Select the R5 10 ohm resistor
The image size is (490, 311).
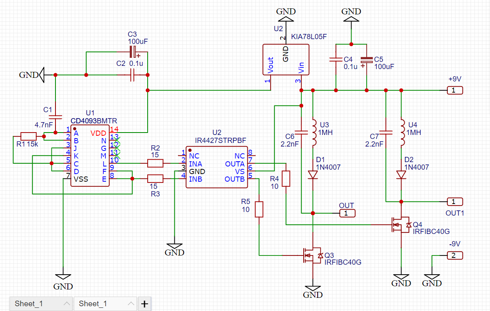[259, 209]
